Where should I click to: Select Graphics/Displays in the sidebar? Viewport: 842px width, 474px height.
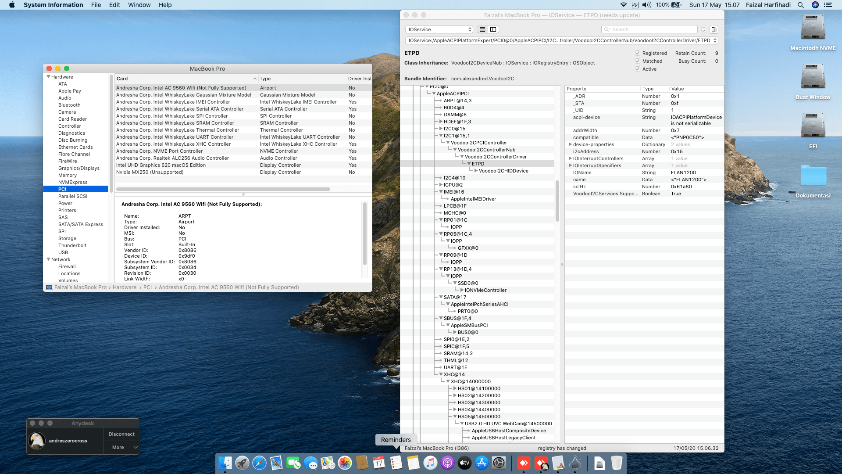pyautogui.click(x=79, y=168)
